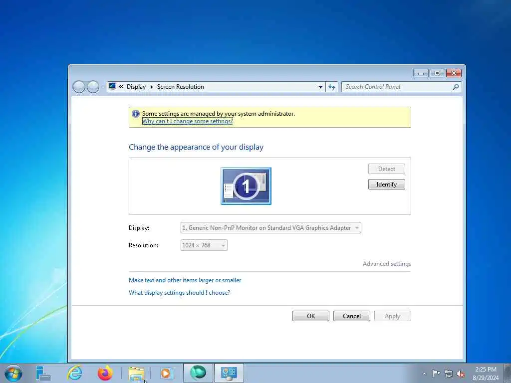Click the blue information icon in banner
Viewport: 511px width, 383px height.
(136, 114)
